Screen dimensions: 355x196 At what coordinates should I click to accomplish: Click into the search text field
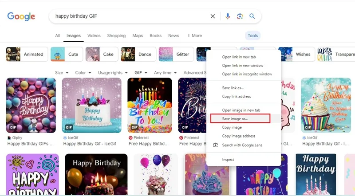pyautogui.click(x=131, y=16)
